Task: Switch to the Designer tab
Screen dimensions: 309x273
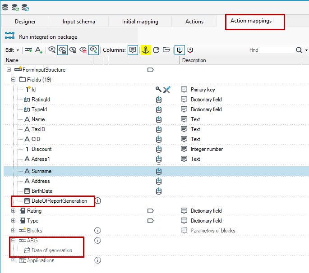Action: pyautogui.click(x=25, y=22)
